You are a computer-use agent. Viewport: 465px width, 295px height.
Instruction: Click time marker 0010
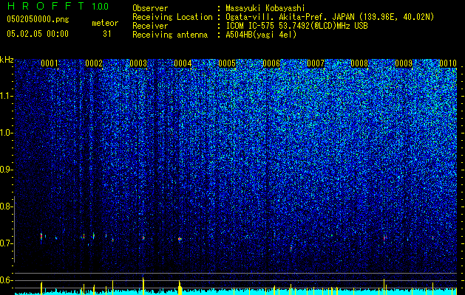tap(448, 63)
